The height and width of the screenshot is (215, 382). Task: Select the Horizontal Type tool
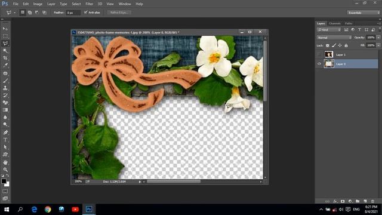(x=5, y=140)
